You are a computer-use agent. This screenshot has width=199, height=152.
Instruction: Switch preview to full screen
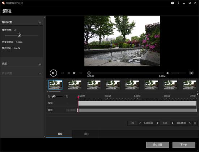[x=191, y=73]
